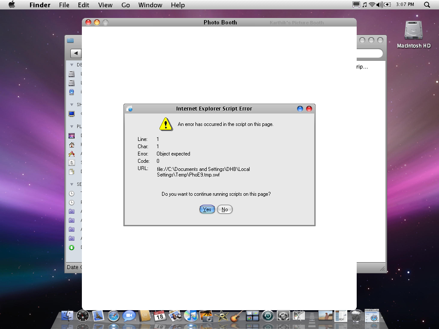Viewport: 439px width, 329px height.
Task: Open the Finder menu
Action: [x=40, y=5]
